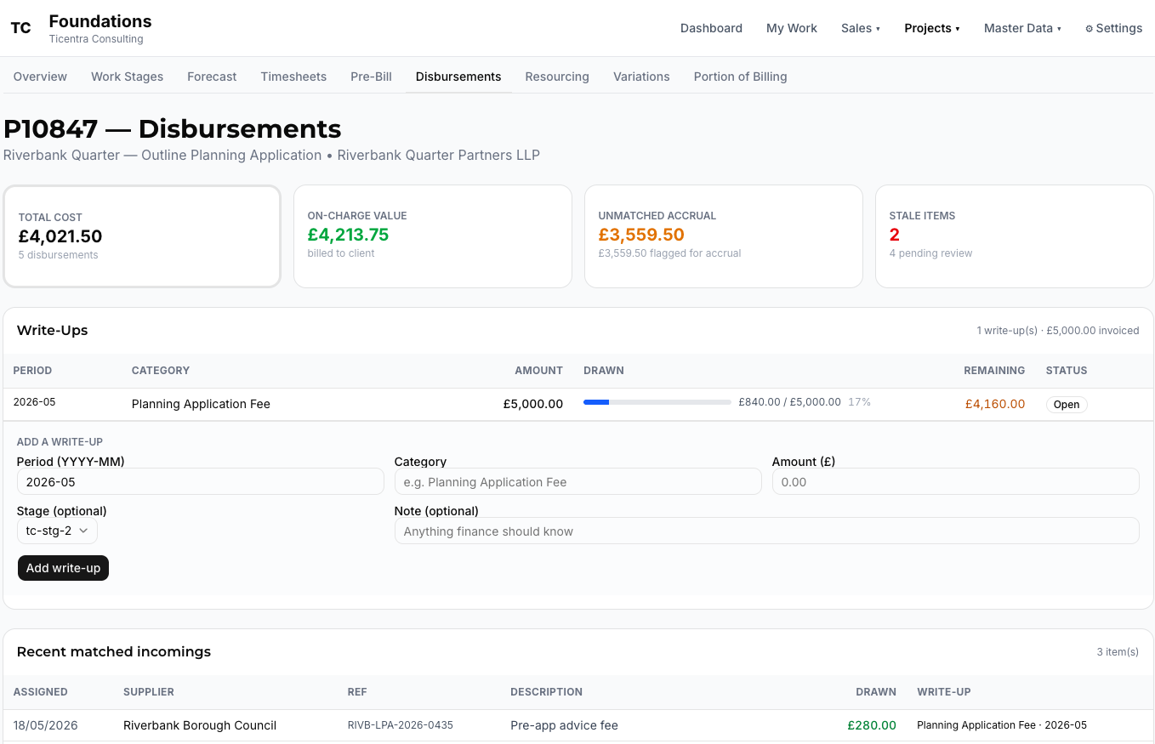
Task: Switch to the Timesheets tab
Action: (293, 77)
